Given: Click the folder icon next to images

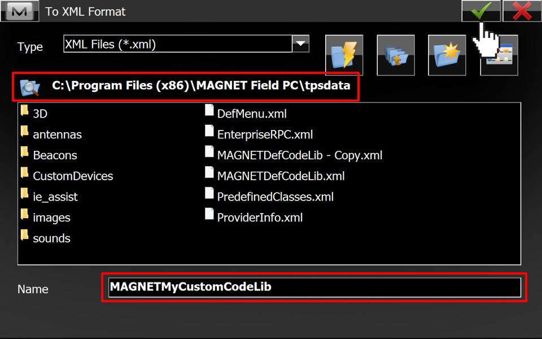Looking at the screenshot, I should pyautogui.click(x=24, y=214).
